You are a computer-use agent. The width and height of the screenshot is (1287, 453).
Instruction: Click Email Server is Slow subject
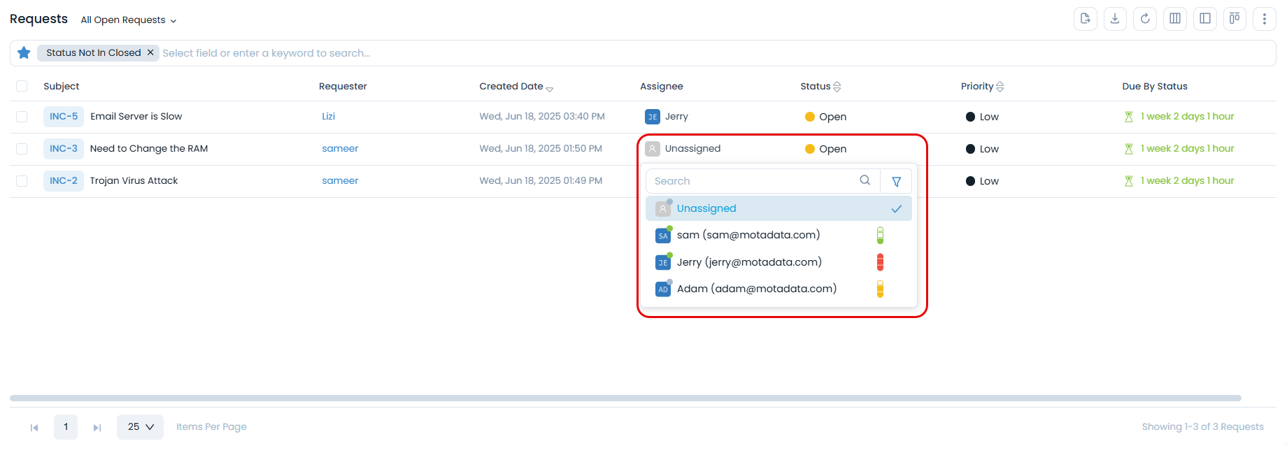[136, 117]
